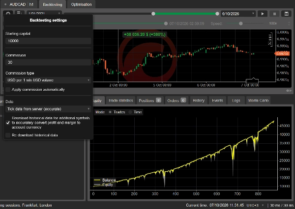Open the Data source dropdown for tick data

point(48,109)
